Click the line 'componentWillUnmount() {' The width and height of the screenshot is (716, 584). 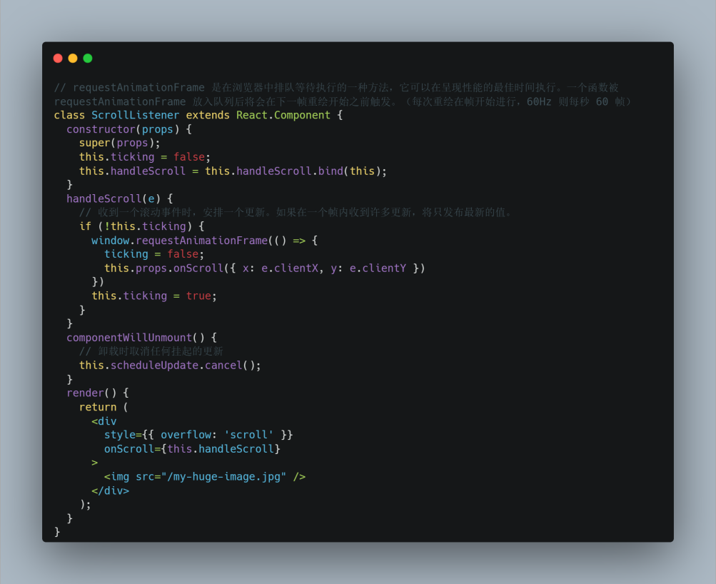point(141,338)
